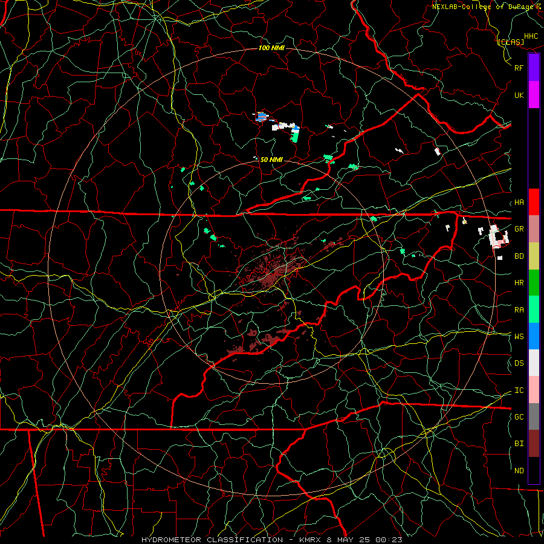Screen dimensions: 544x544
Task: Click the HA red legend swatch
Action: click(534, 202)
